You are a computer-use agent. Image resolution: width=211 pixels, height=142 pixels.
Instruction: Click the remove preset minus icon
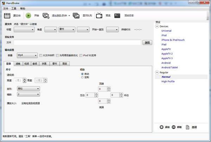click(173, 127)
